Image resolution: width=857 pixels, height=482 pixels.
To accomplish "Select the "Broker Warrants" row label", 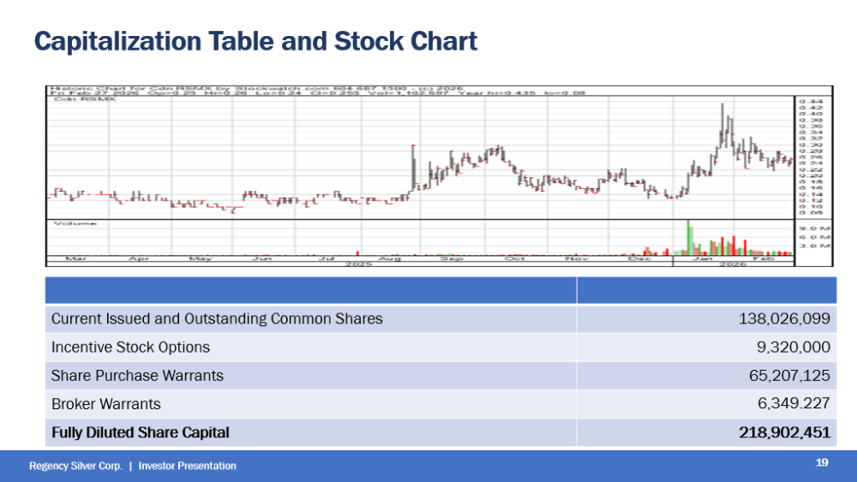I will (x=106, y=404).
